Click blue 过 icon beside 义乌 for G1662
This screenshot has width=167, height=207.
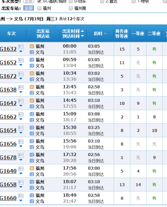coord(32,120)
